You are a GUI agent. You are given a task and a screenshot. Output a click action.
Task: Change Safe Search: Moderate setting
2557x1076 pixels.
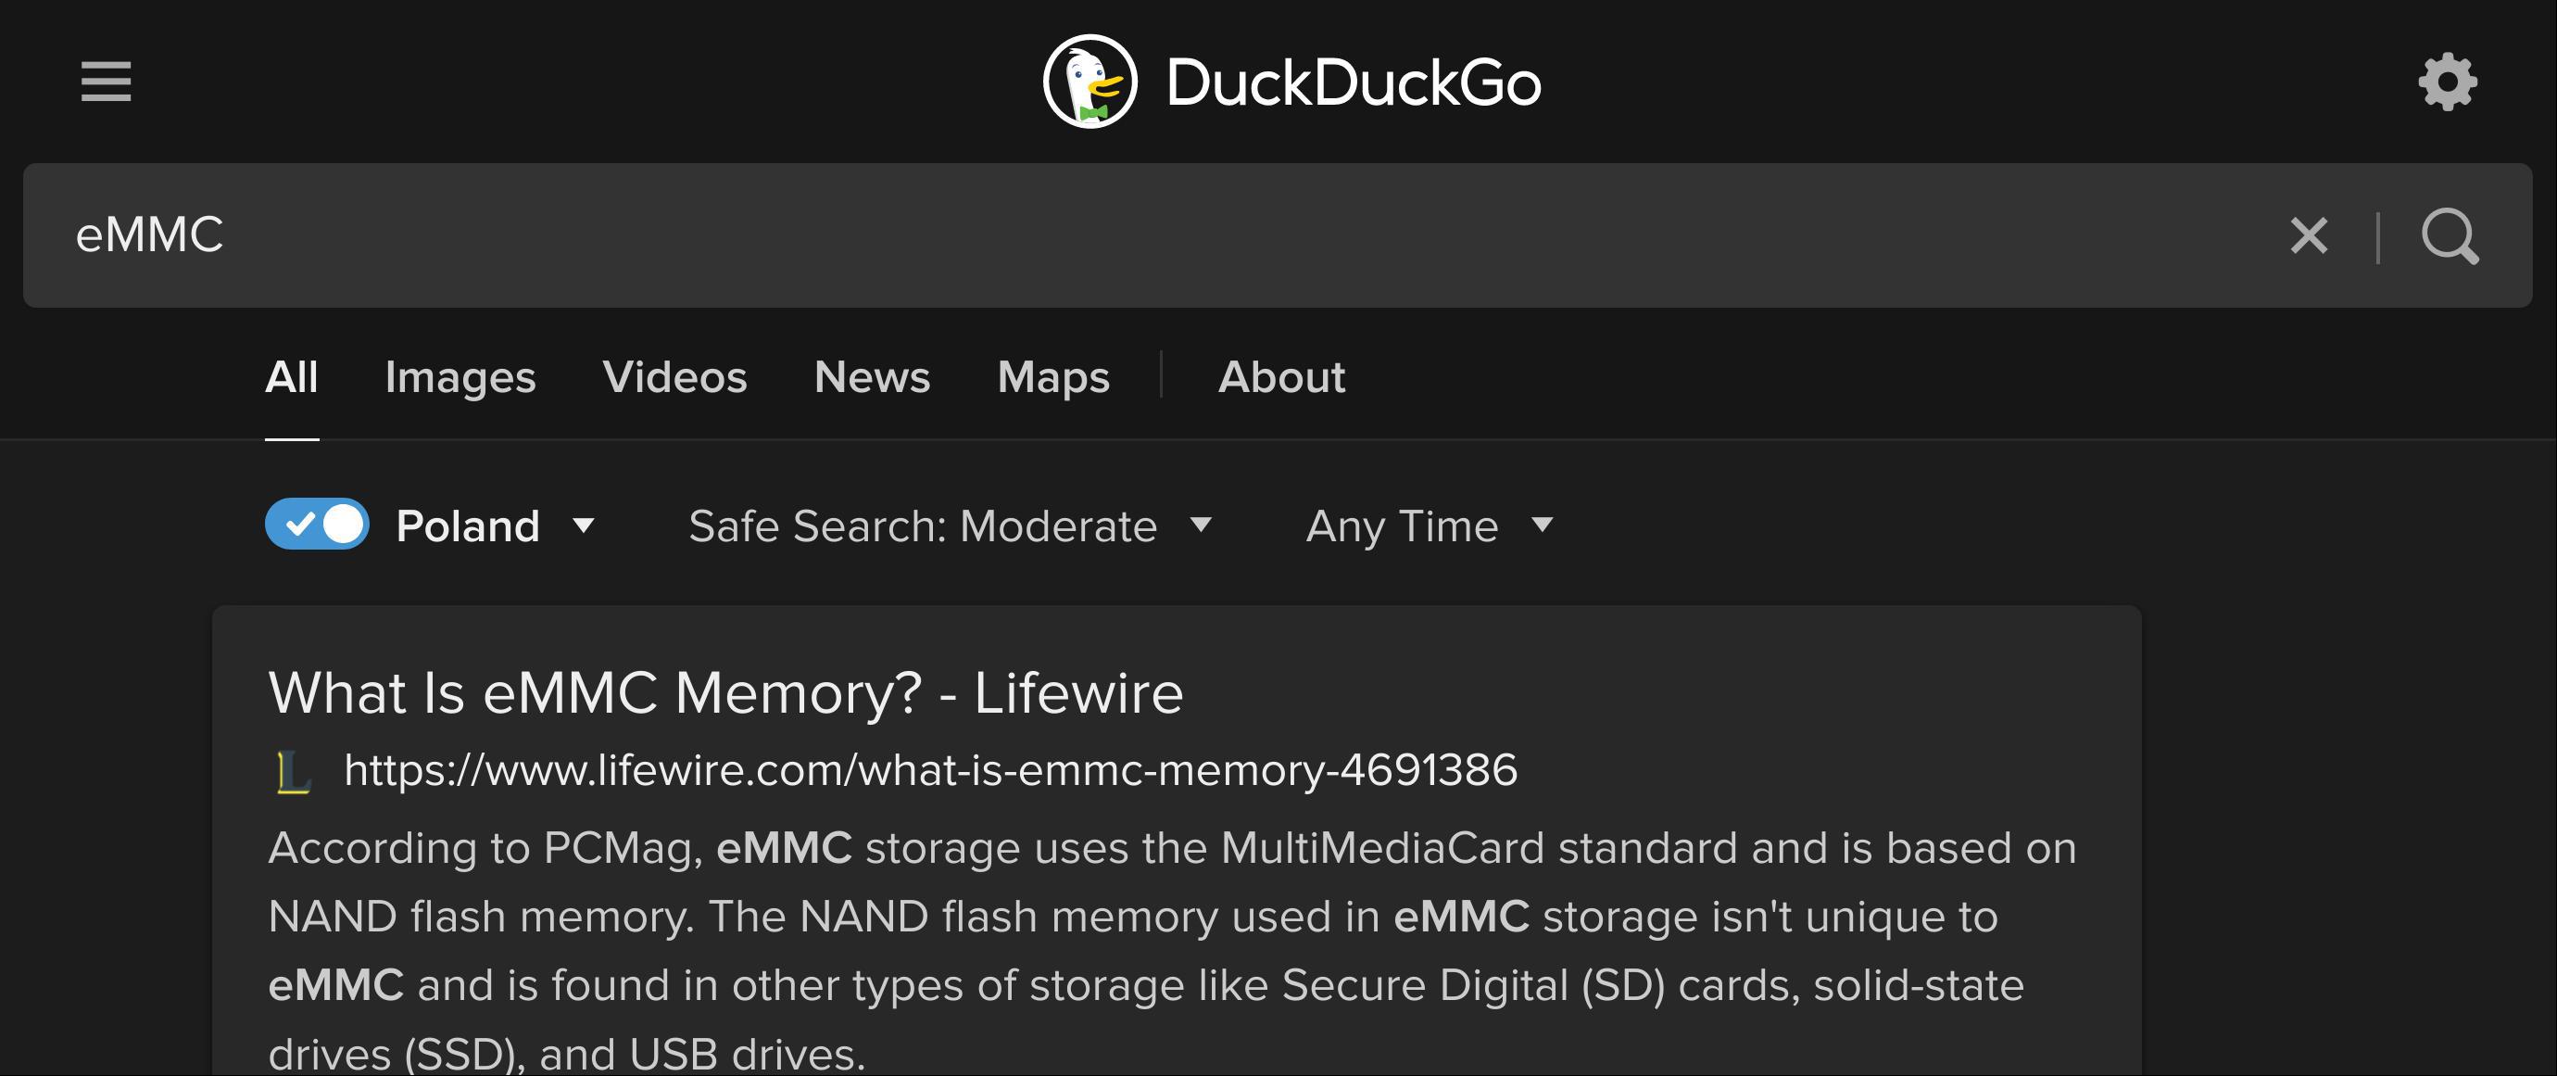click(923, 526)
